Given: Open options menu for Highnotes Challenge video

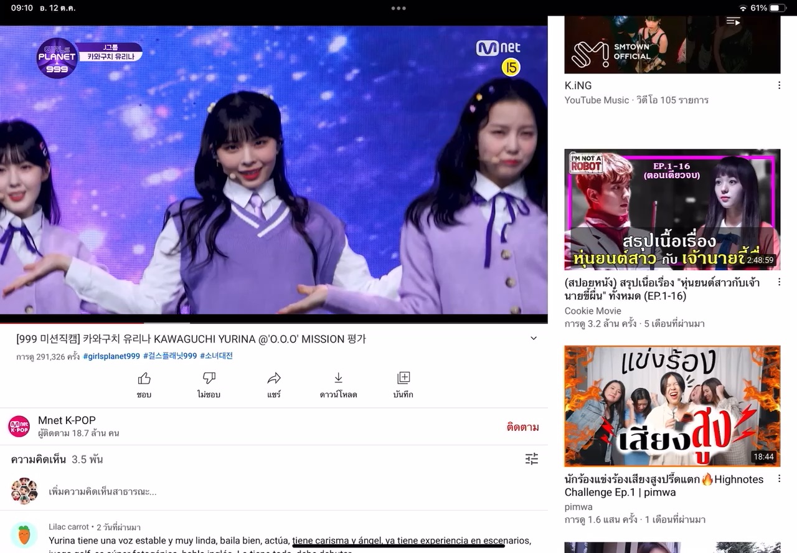Looking at the screenshot, I should pyautogui.click(x=778, y=479).
